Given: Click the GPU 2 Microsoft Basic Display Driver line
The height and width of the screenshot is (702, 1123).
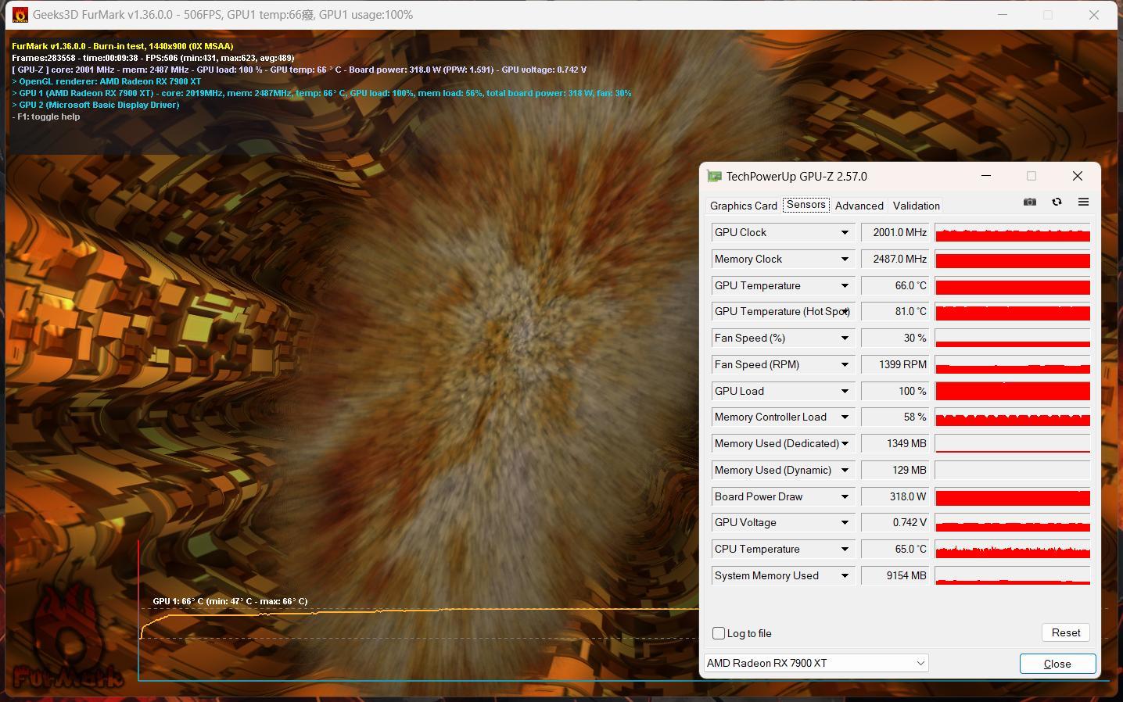Looking at the screenshot, I should 95,105.
